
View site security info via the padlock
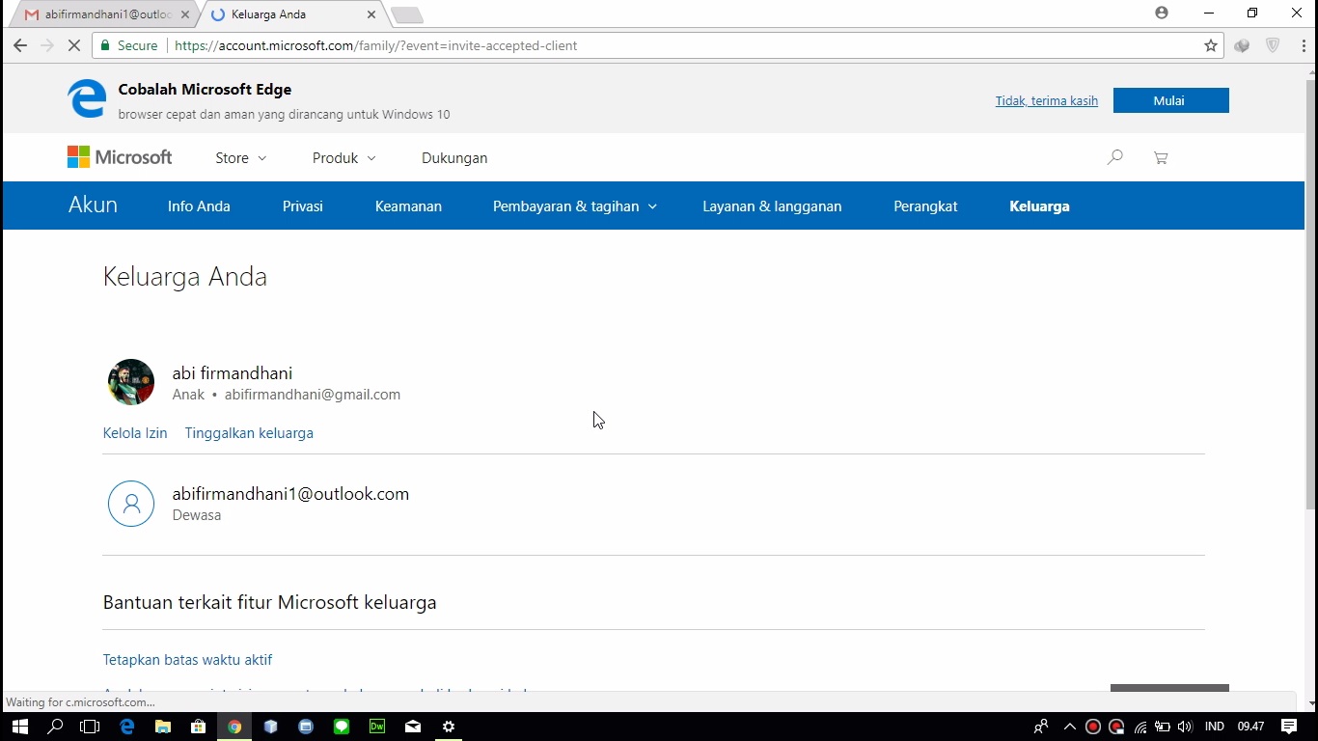(105, 45)
